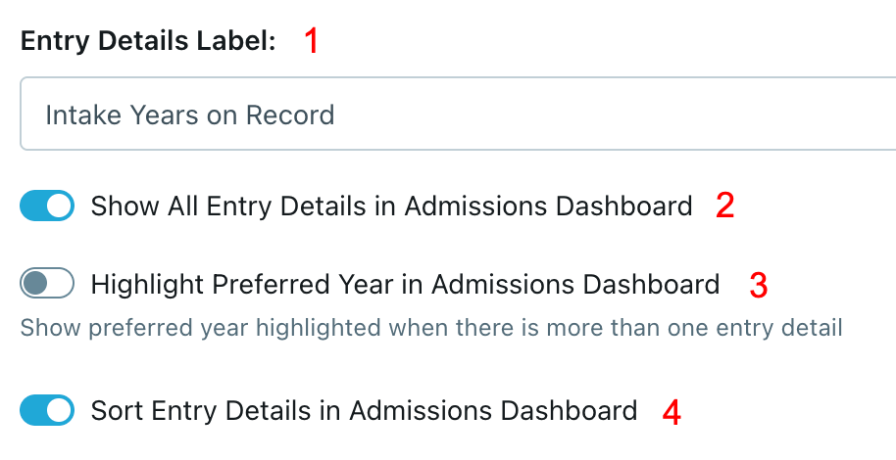This screenshot has width=896, height=460.
Task: Click the red number 3 annotation
Action: 758,285
